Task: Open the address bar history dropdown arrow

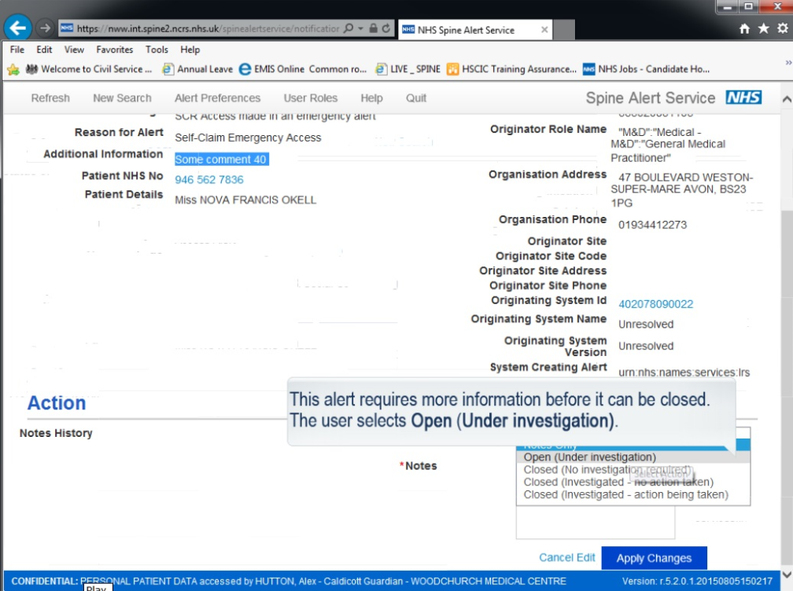Action: 360,29
